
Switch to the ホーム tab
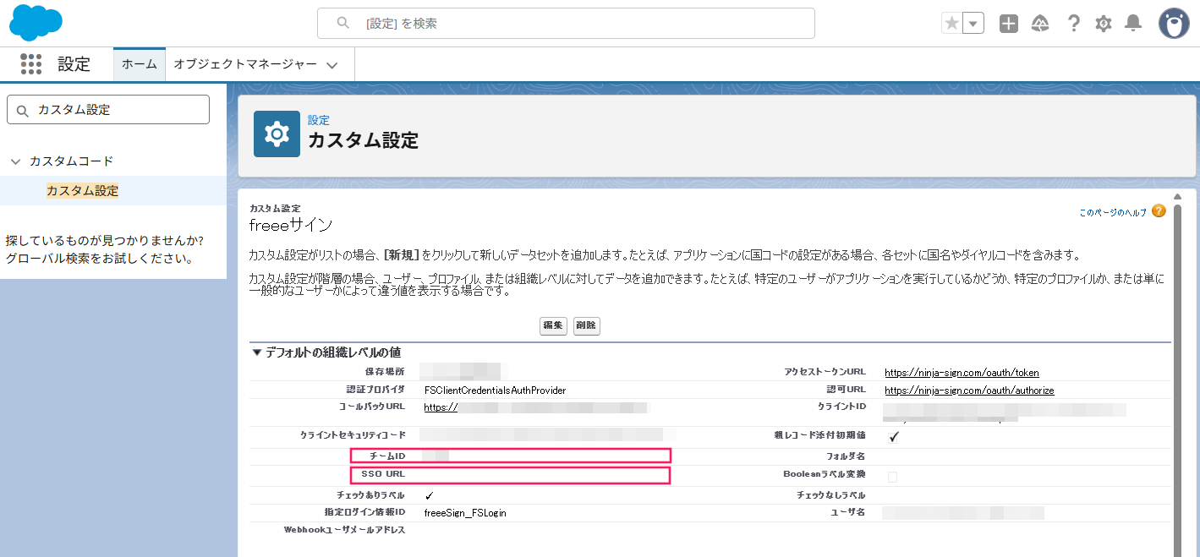(140, 64)
